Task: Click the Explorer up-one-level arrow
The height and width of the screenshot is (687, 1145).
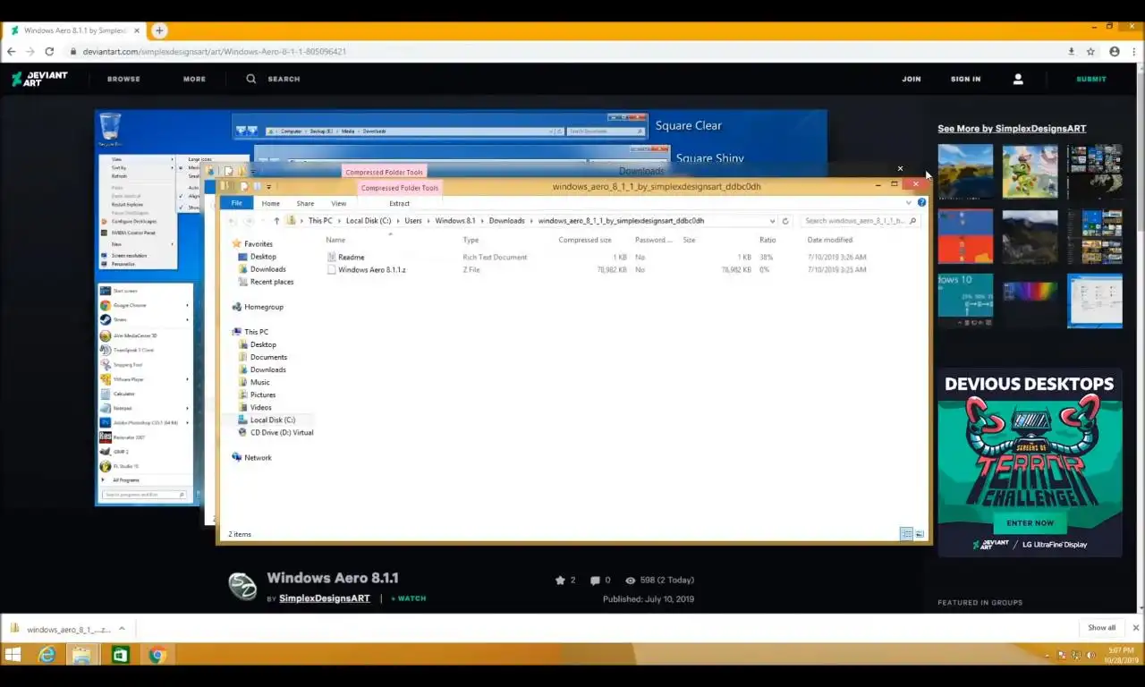Action: [276, 221]
